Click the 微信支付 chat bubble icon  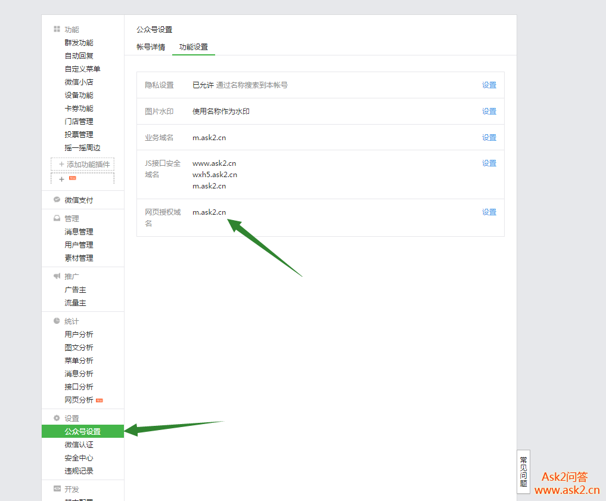click(57, 200)
